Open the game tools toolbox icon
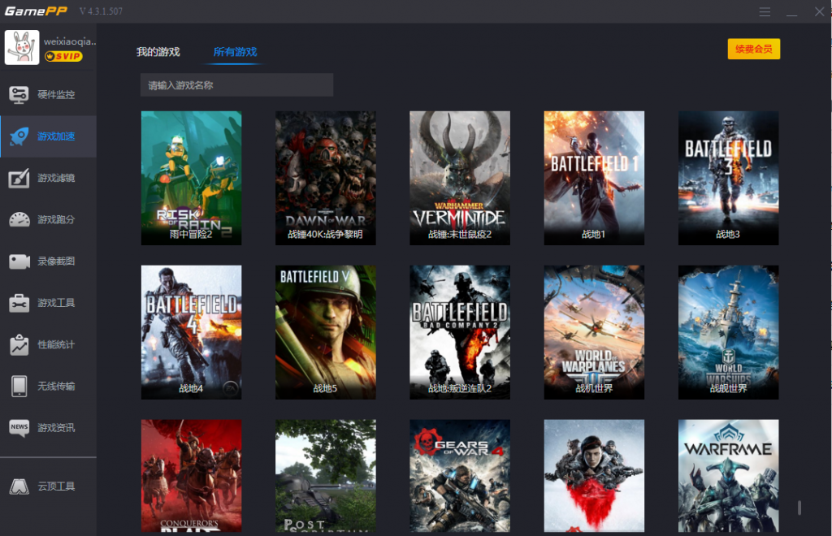 [x=19, y=303]
